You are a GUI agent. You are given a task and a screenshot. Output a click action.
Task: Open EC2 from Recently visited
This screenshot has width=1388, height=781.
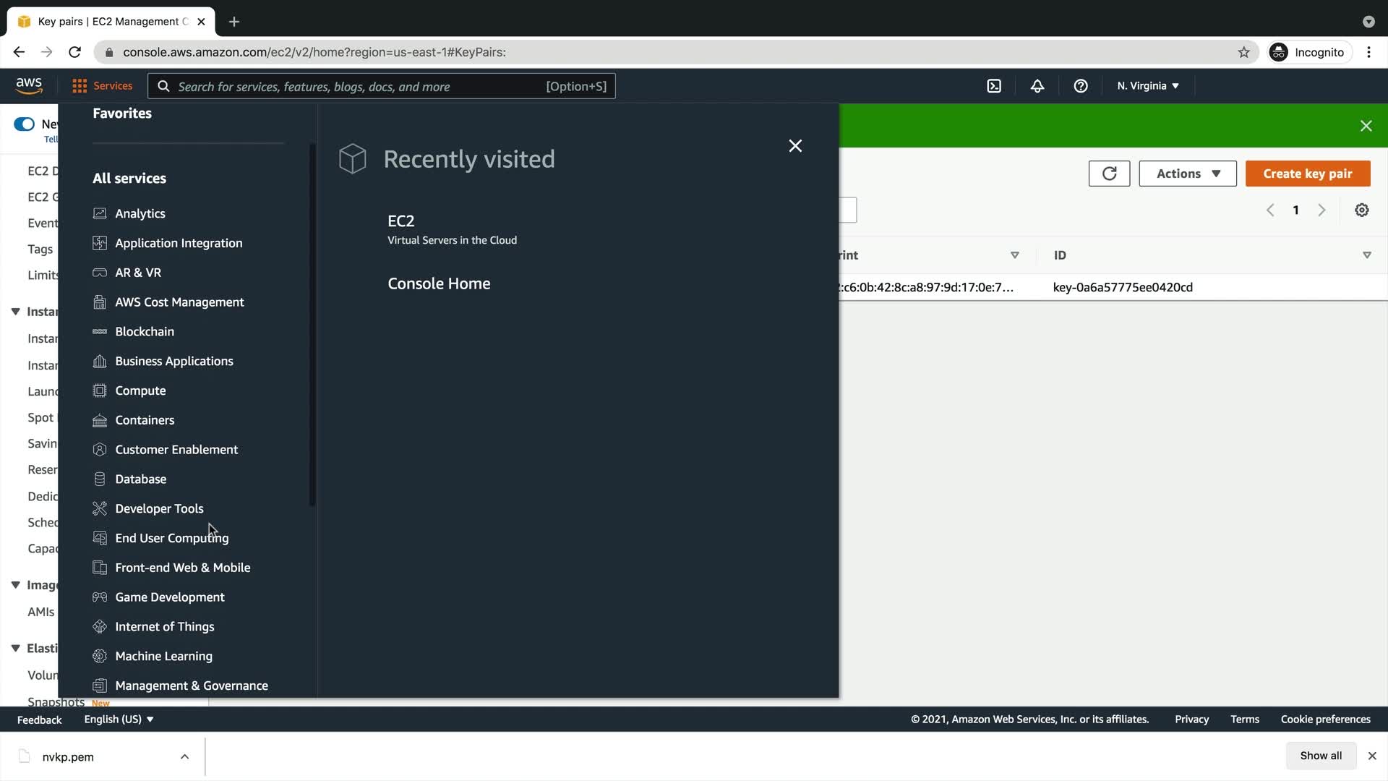tap(400, 221)
